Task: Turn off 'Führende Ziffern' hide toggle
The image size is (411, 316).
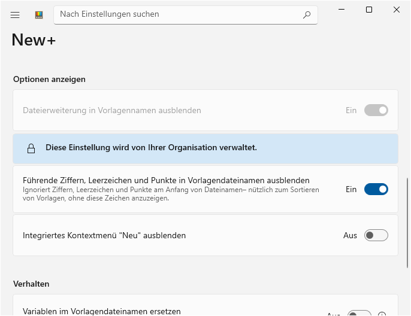Action: [376, 189]
